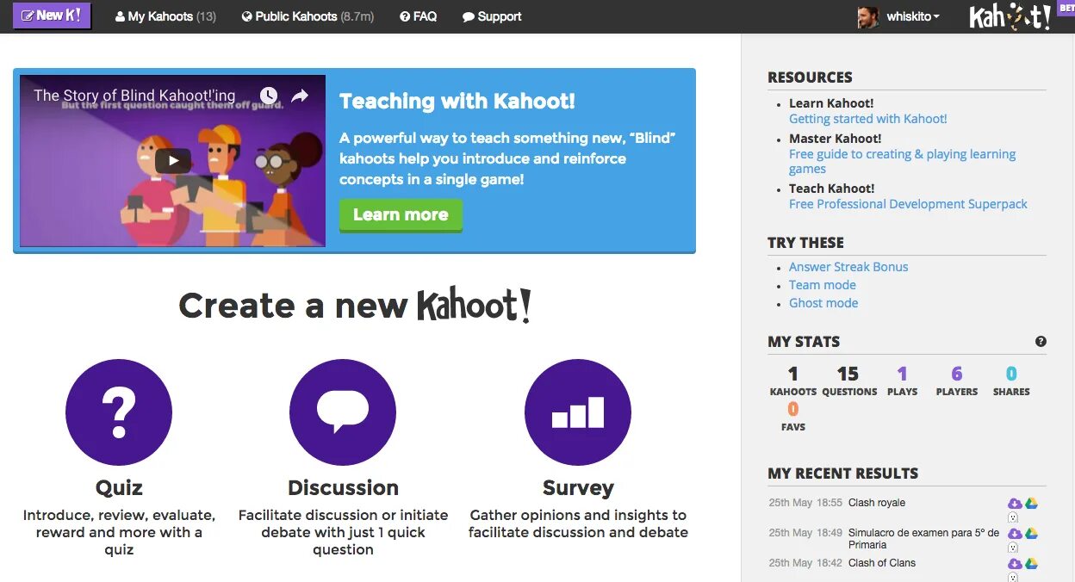This screenshot has height=582, width=1075.
Task: Open the Ghost mode link
Action: (823, 303)
